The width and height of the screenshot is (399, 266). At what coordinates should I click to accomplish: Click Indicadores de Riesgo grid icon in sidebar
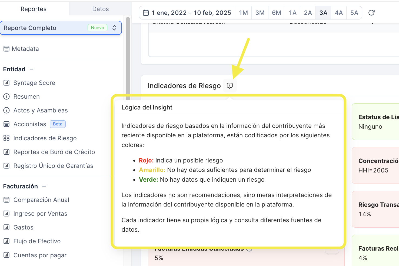coord(6,138)
